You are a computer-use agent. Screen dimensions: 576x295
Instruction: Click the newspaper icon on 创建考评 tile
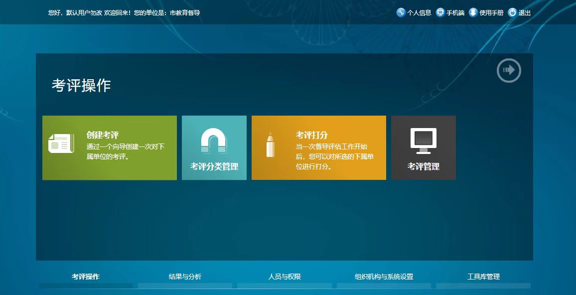coord(61,144)
